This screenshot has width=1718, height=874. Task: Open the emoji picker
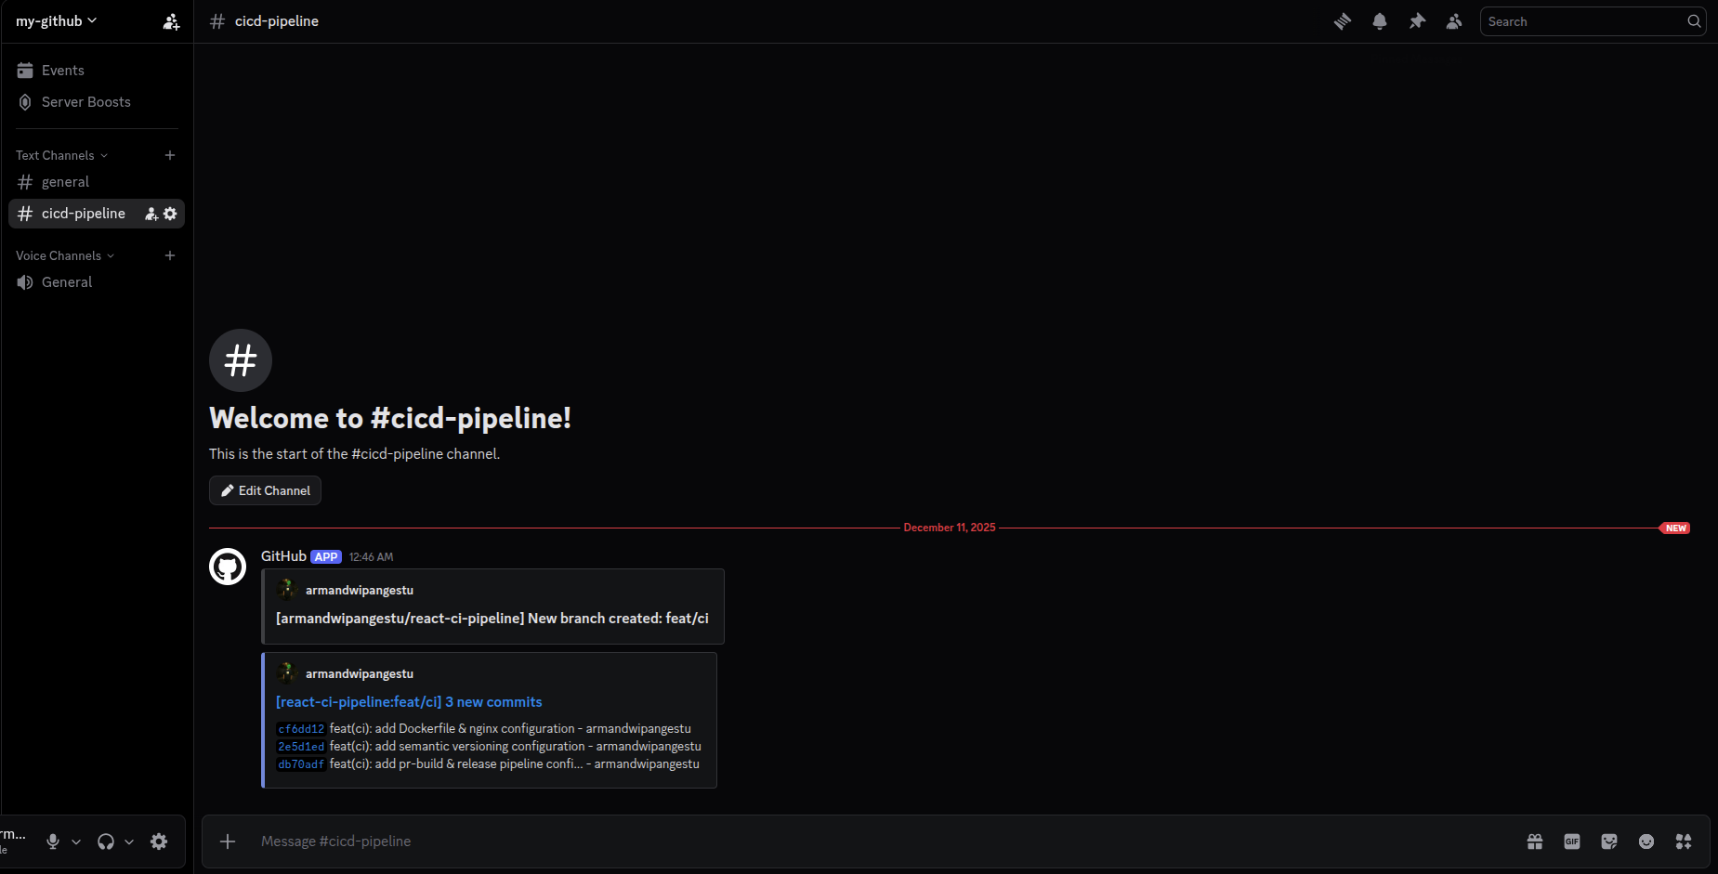[1646, 841]
